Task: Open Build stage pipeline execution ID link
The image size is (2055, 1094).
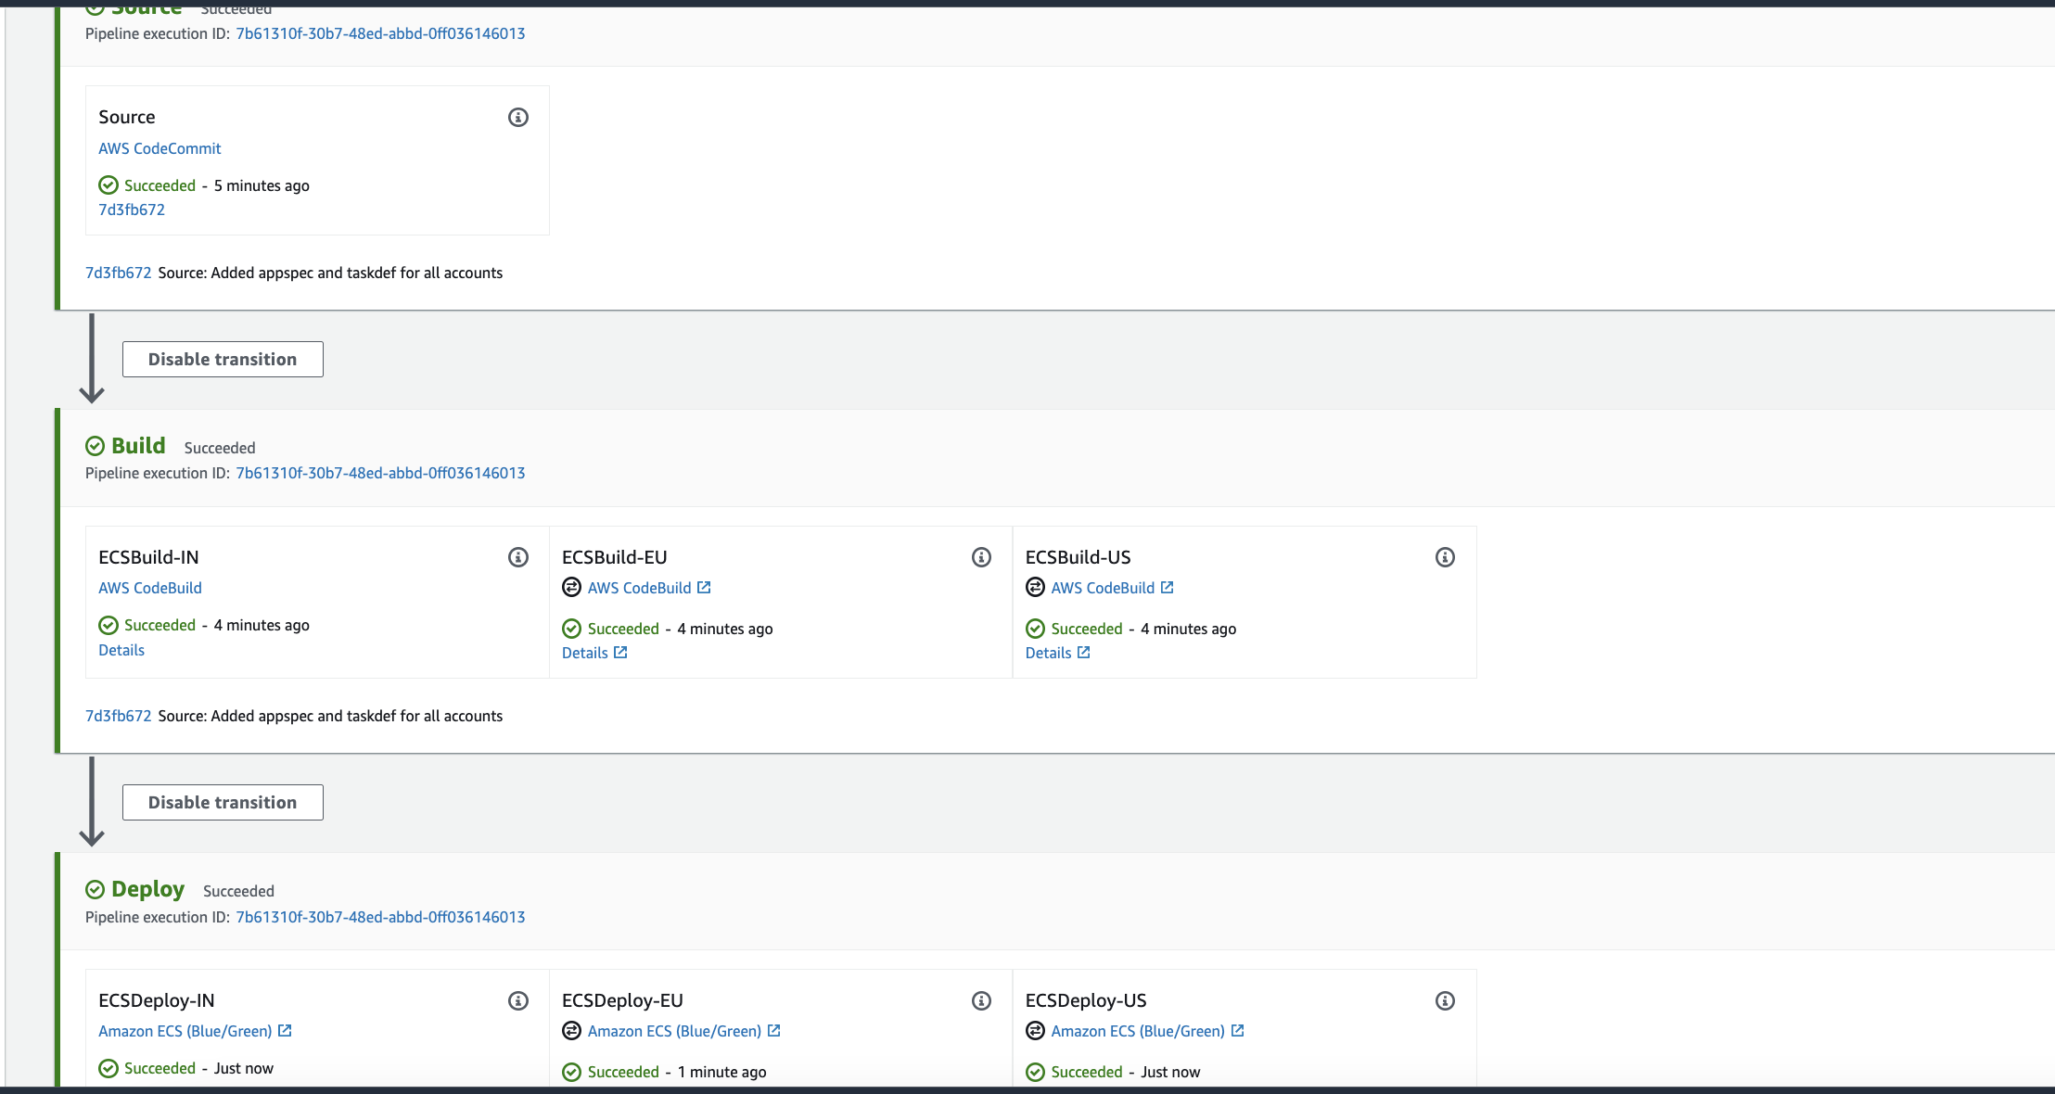Action: [x=380, y=473]
